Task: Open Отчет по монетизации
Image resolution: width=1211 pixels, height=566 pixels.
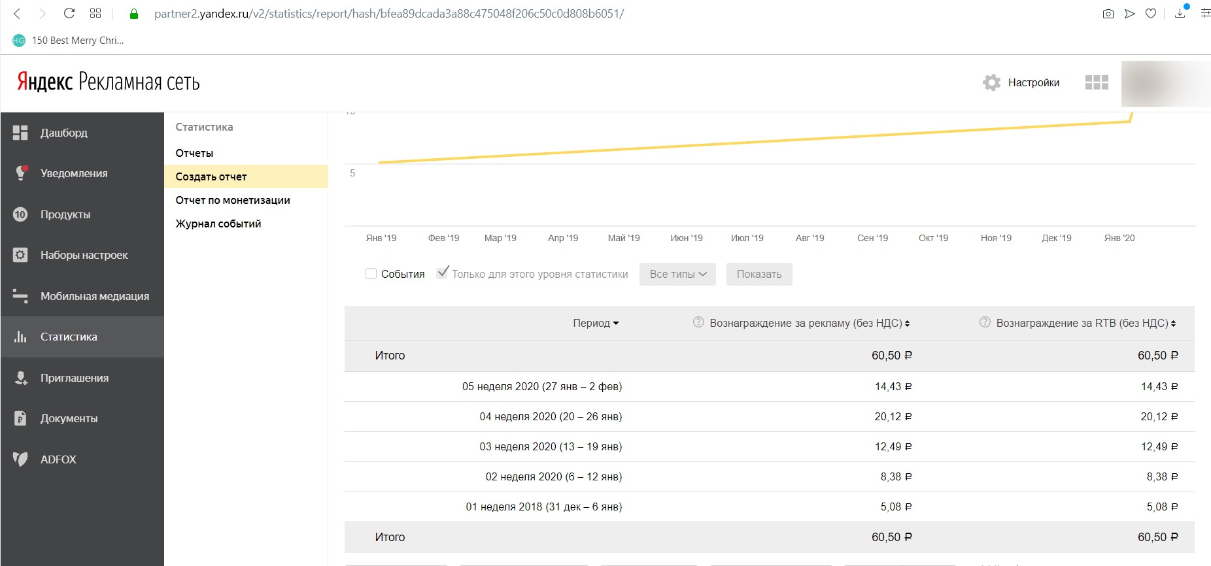Action: point(233,200)
